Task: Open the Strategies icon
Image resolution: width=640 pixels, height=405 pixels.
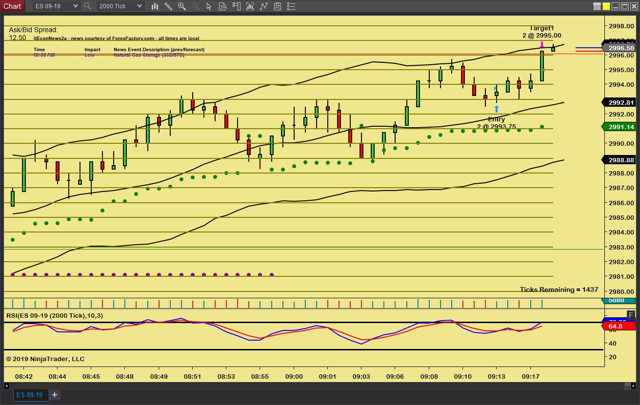Action: (x=264, y=6)
